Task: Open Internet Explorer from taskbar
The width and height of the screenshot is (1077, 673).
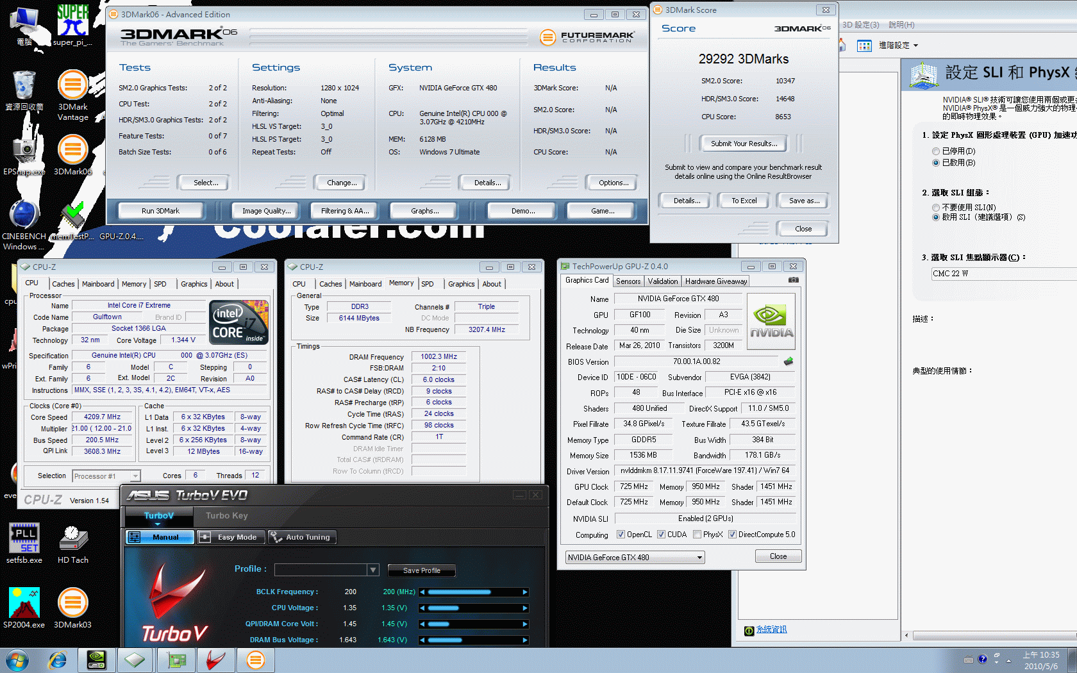Action: click(x=58, y=660)
